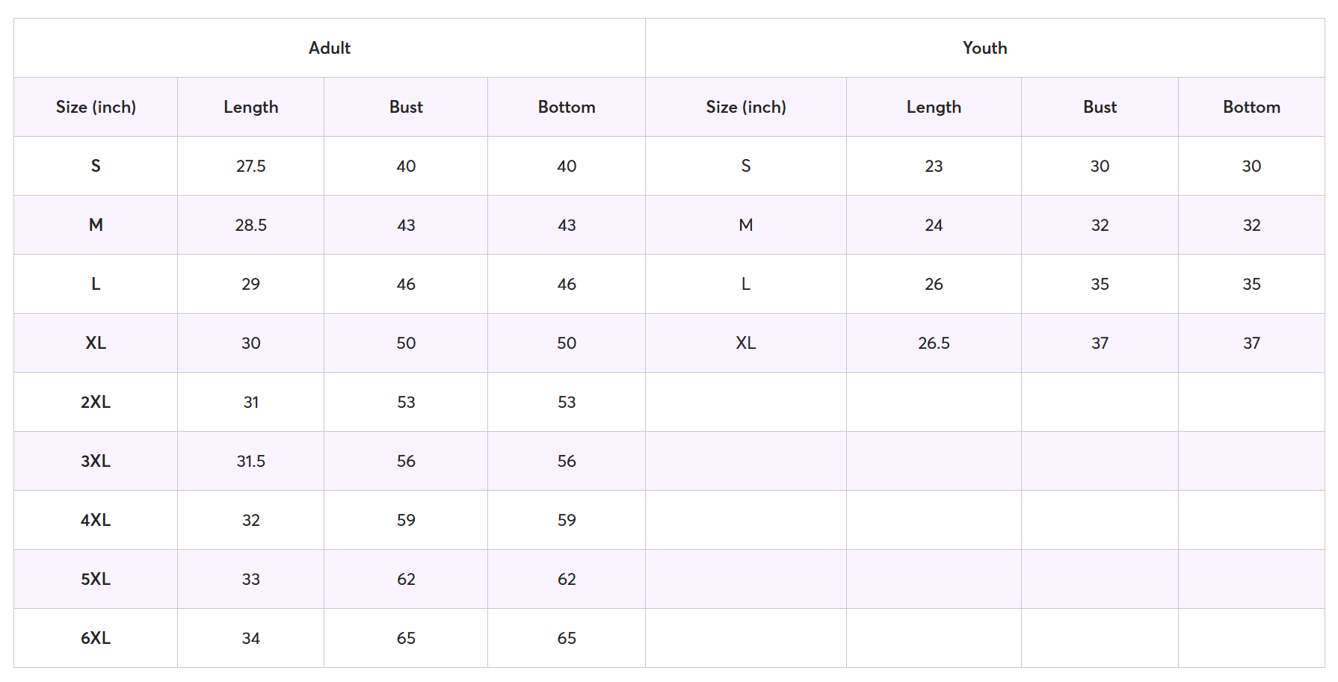This screenshot has width=1338, height=682.
Task: Select the 27.5 length value
Action: tap(250, 166)
